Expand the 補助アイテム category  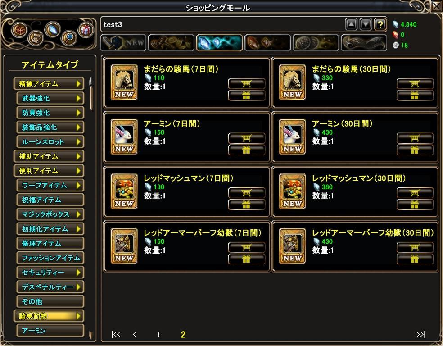click(49, 156)
